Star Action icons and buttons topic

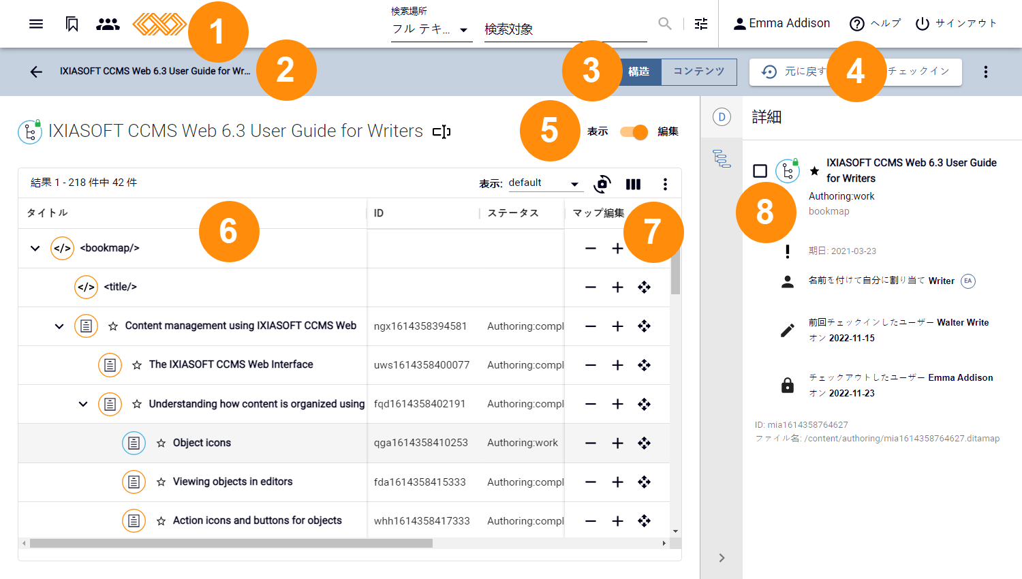(x=161, y=520)
